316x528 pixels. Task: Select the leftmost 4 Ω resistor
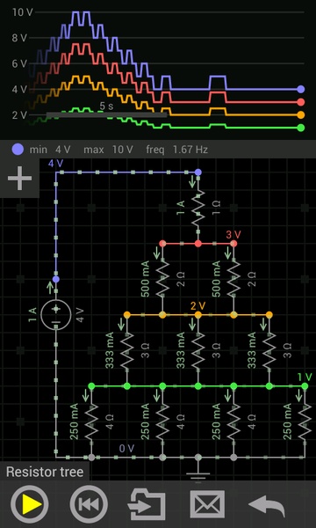tap(91, 422)
